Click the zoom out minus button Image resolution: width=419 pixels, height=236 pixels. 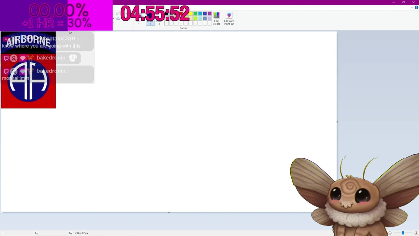pyautogui.click(x=390, y=233)
